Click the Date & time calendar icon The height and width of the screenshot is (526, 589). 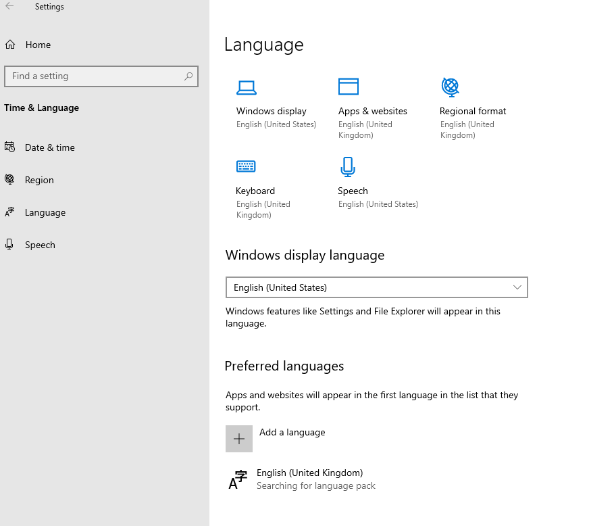9,147
